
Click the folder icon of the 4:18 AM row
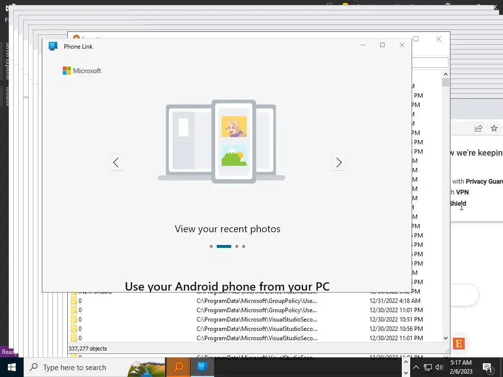click(x=74, y=301)
